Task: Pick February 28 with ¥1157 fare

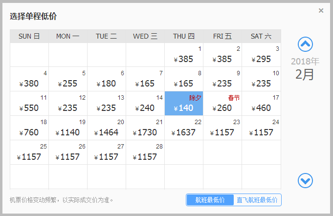Action: (145, 152)
